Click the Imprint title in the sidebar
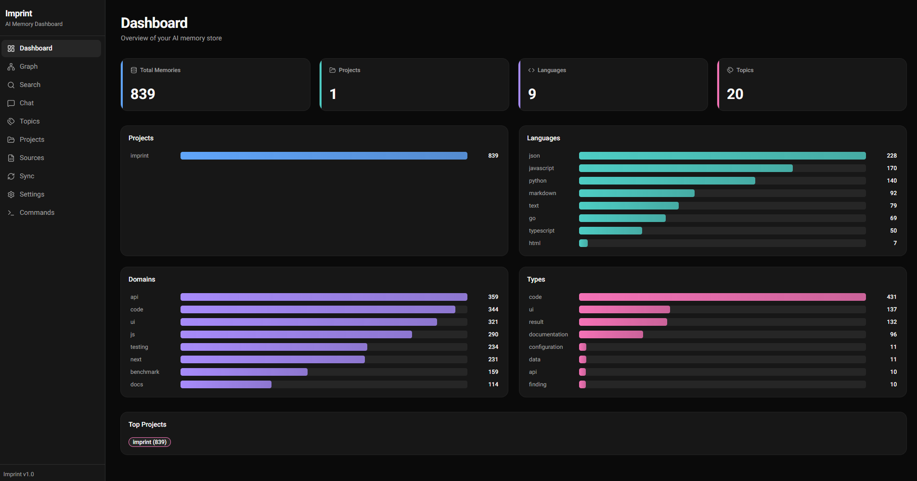917x481 pixels. coord(19,13)
